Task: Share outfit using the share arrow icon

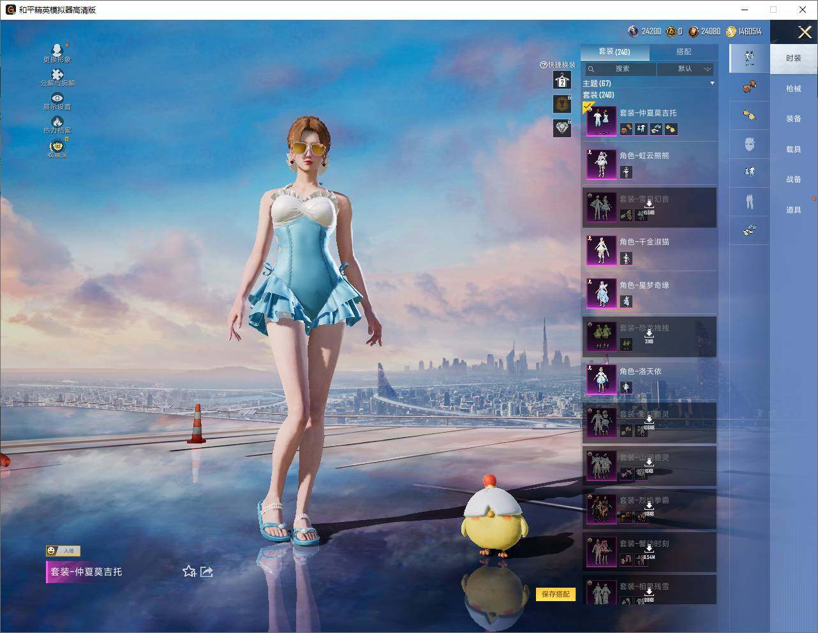Action: click(207, 572)
